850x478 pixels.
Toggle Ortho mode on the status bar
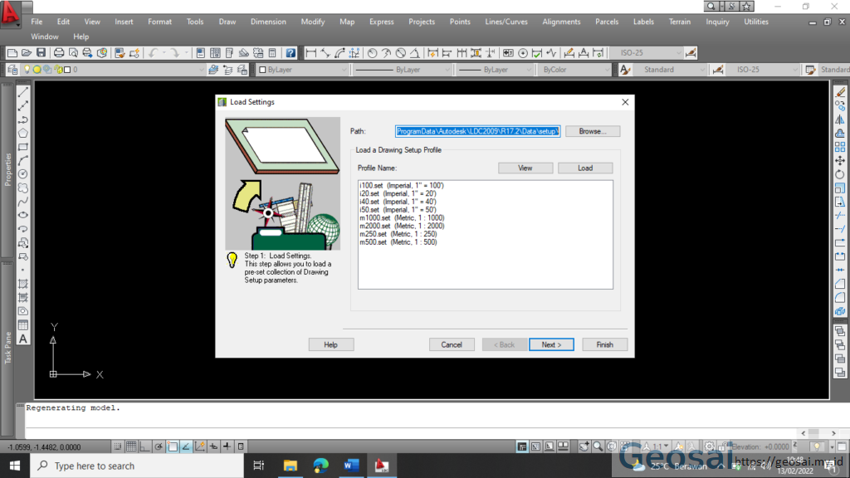[x=144, y=446]
